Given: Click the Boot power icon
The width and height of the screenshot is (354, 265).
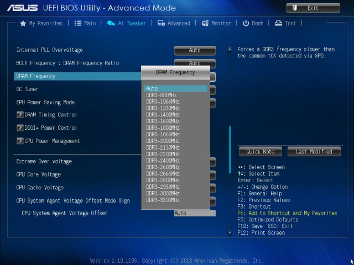Looking at the screenshot, I should [x=246, y=23].
